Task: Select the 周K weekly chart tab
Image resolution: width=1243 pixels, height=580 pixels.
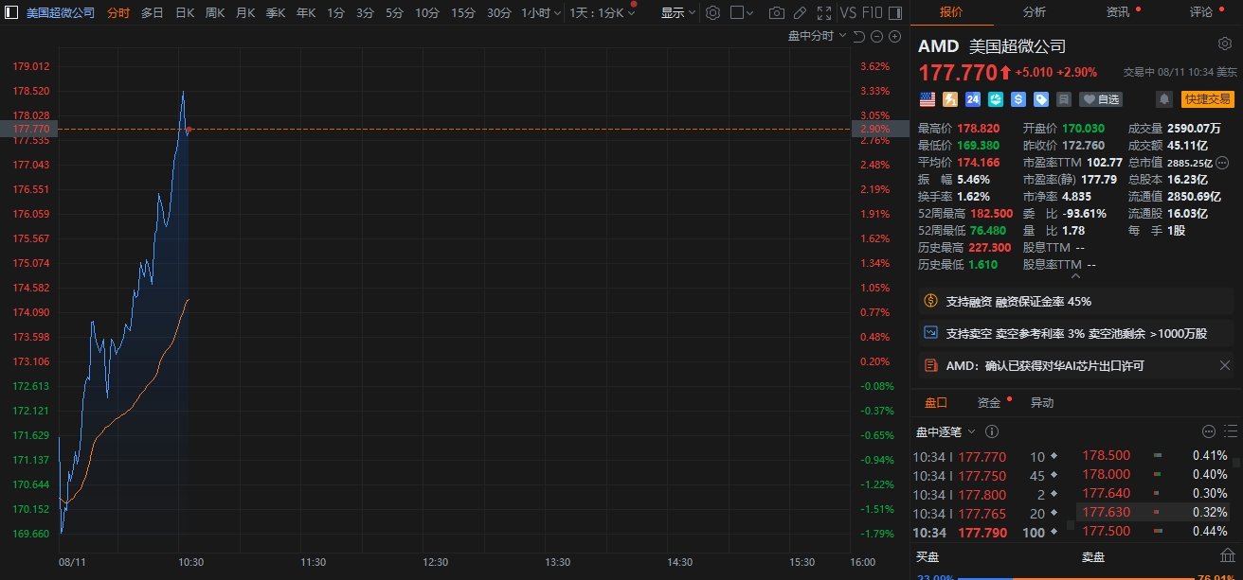Action: click(215, 13)
